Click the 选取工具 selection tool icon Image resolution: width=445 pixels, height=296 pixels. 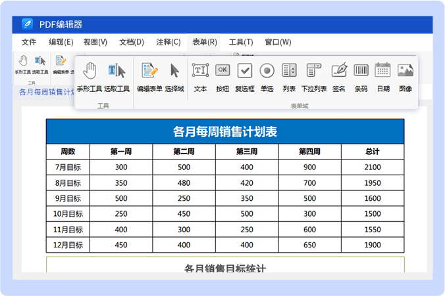[x=117, y=71]
